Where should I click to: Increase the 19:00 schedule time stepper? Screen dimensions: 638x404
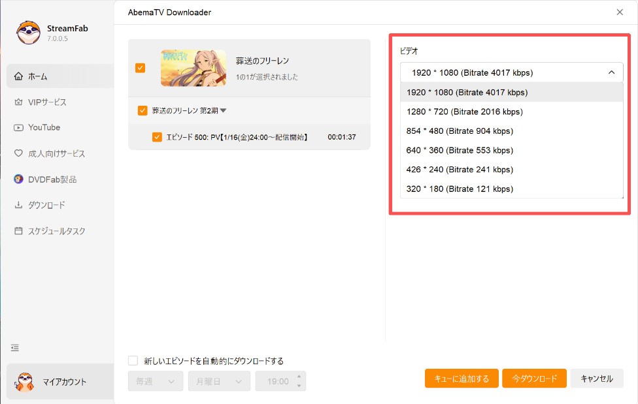point(299,377)
